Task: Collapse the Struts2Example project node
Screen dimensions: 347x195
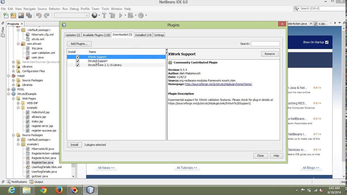Action: tap(9, 94)
